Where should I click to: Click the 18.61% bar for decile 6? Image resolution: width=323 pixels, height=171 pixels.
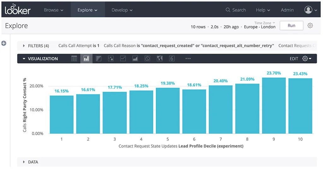194,112
